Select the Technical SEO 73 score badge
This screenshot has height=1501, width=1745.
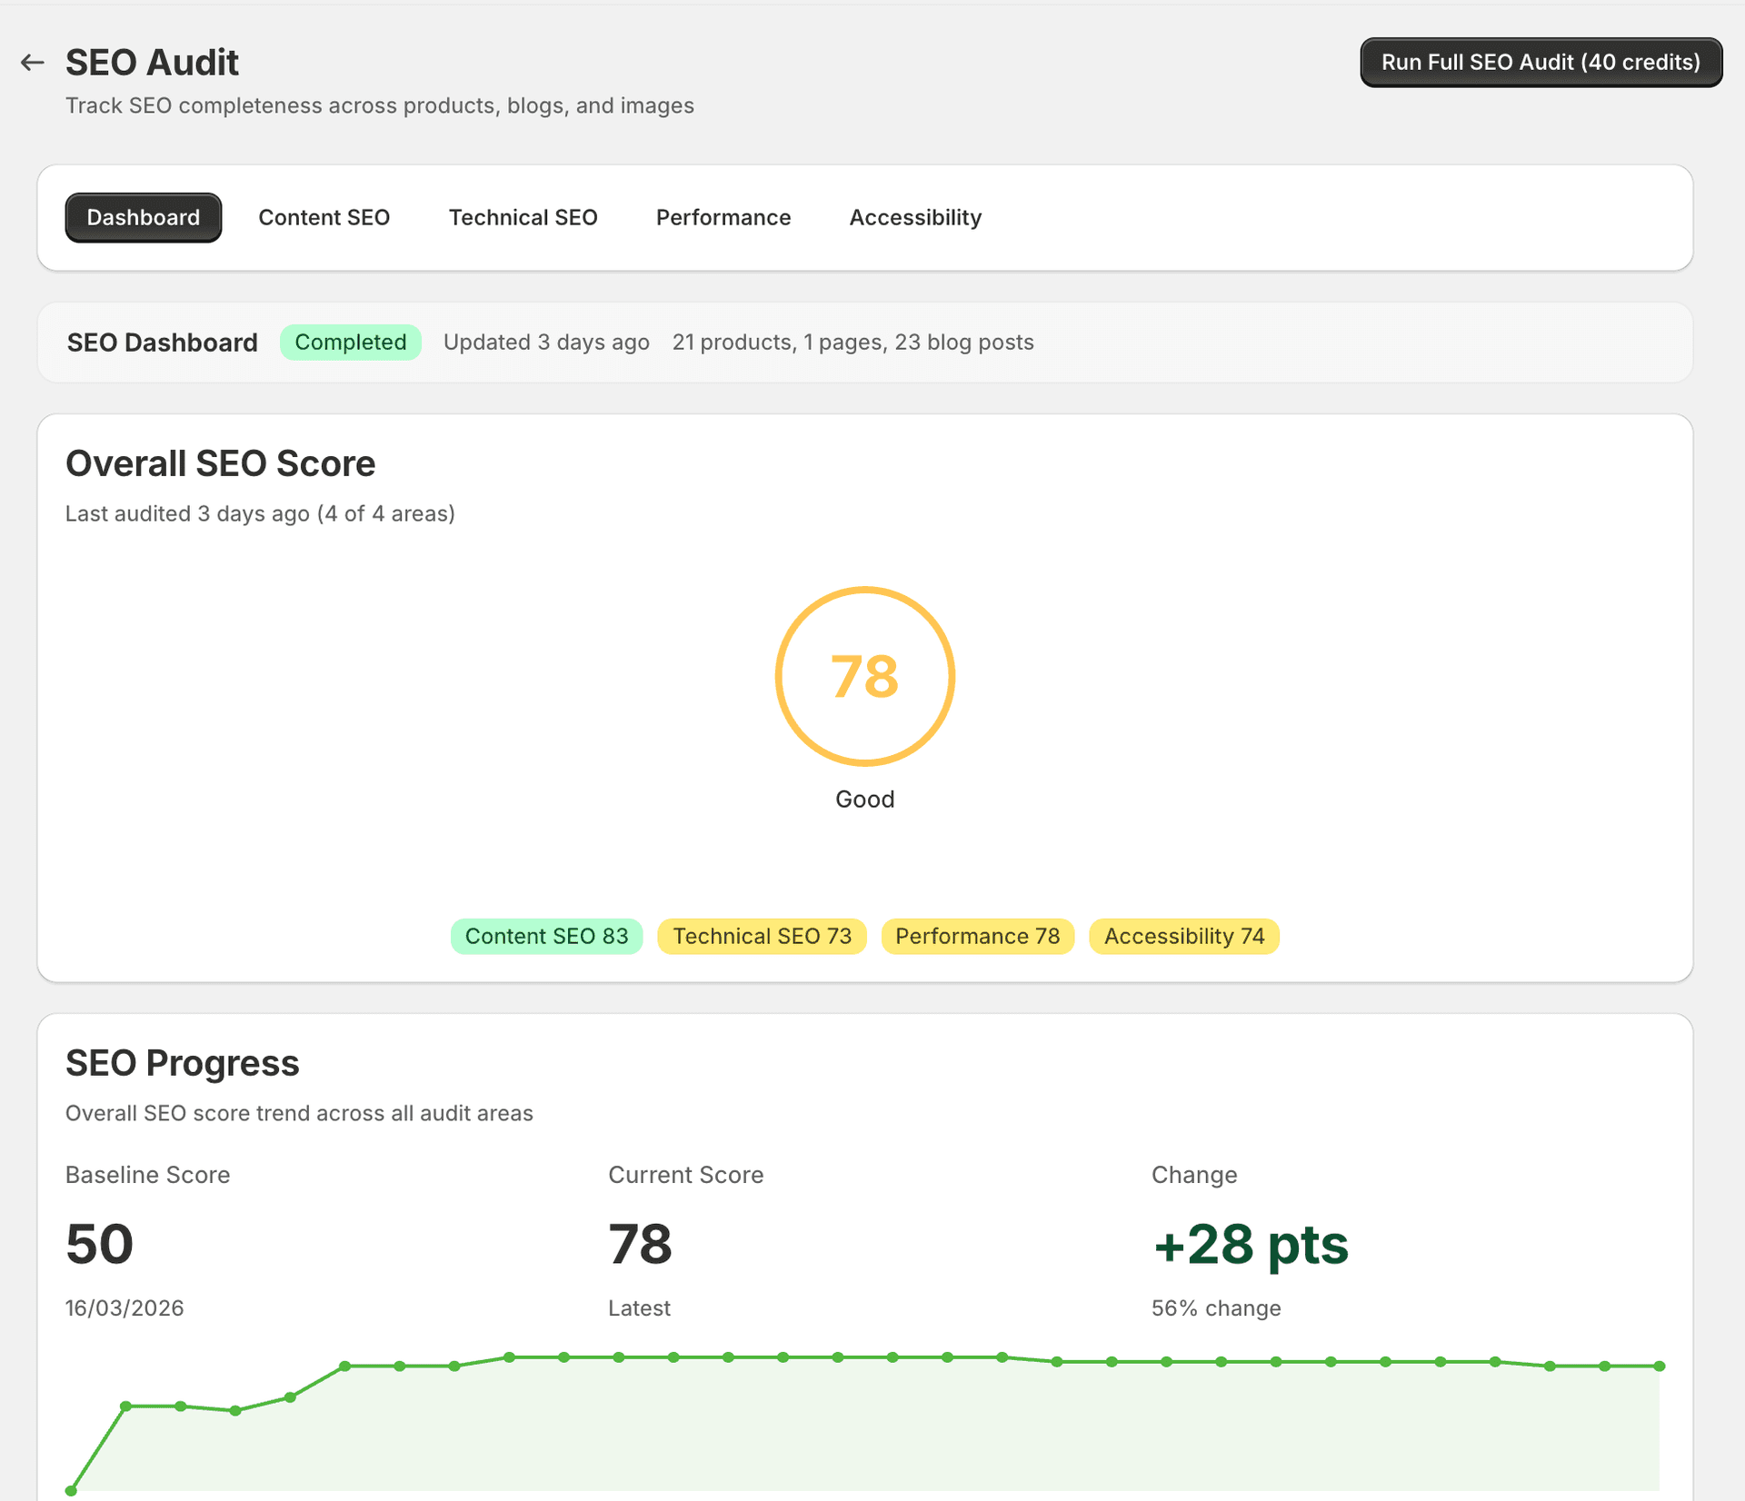762,936
